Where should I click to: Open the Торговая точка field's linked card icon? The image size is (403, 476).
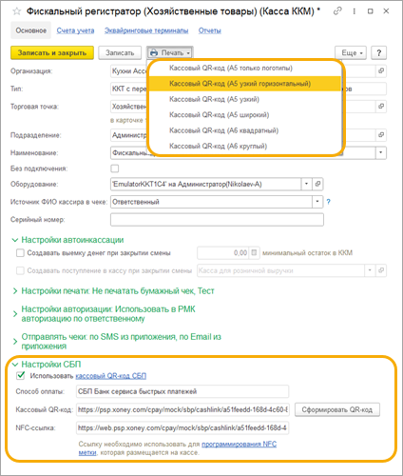coord(381,106)
